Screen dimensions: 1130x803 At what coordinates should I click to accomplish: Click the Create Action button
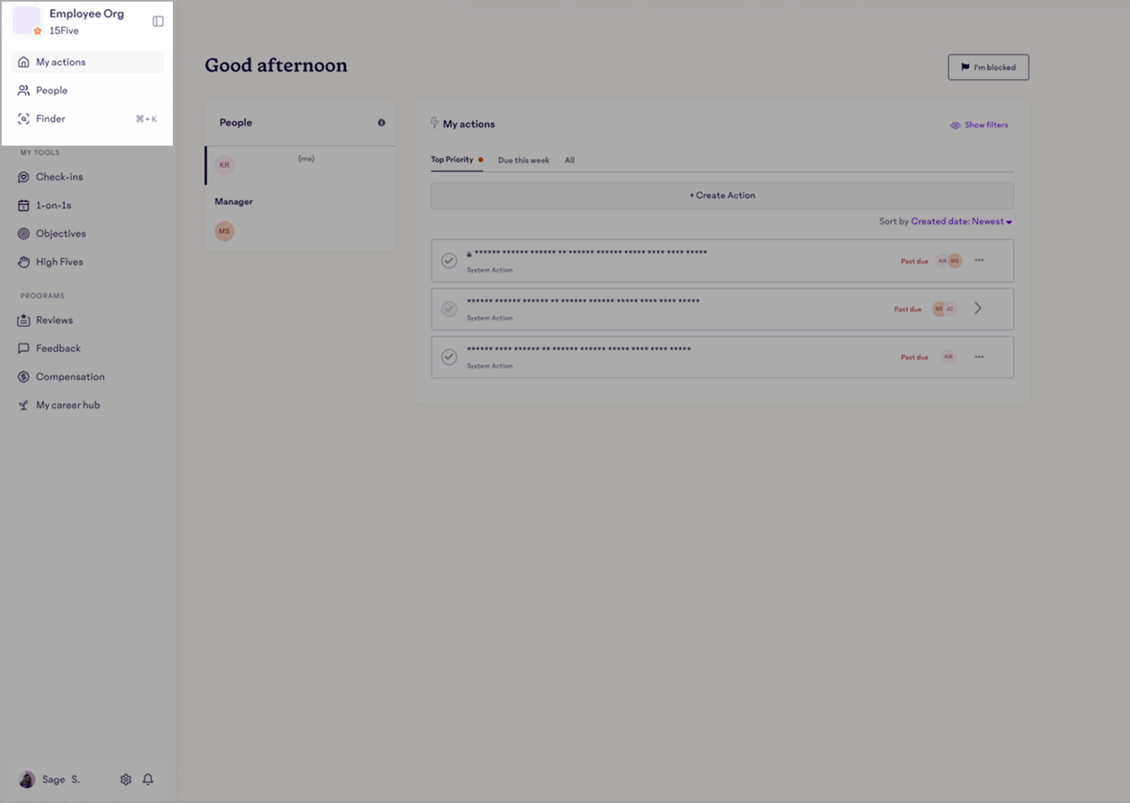click(722, 196)
